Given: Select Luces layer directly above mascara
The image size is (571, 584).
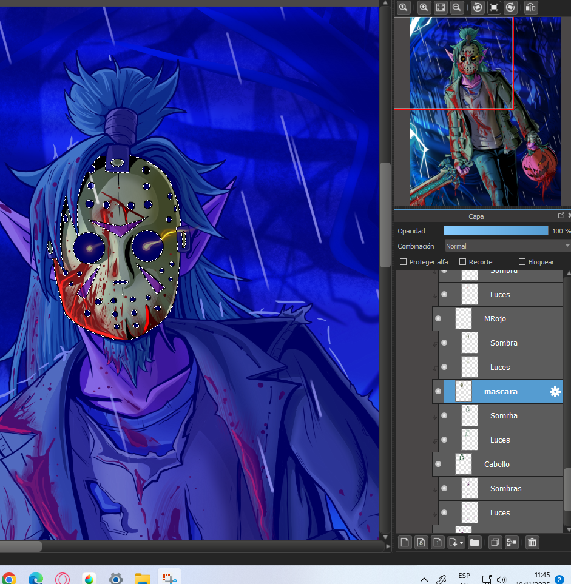Looking at the screenshot, I should (x=500, y=367).
